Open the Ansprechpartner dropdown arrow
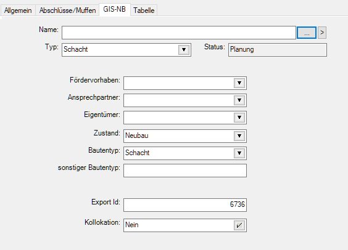The image size is (348, 250). tap(239, 100)
